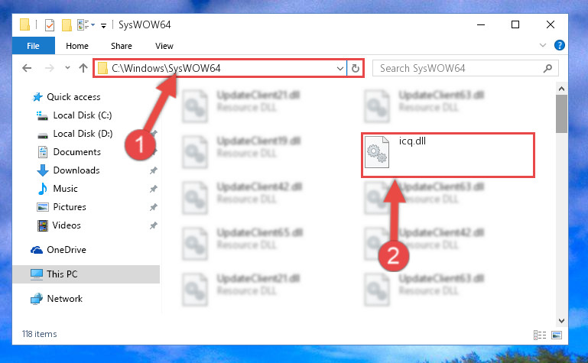
Task: Refresh the SysWOW64 folder listing
Action: (x=355, y=69)
